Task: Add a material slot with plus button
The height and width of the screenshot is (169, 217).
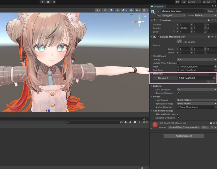Action: pos(208,82)
